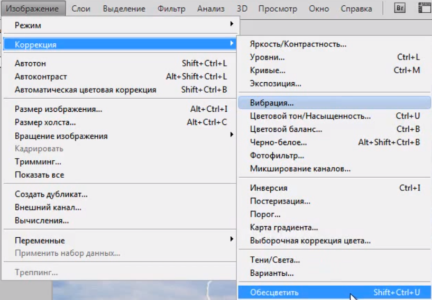Open Кривые adjustment

point(335,70)
